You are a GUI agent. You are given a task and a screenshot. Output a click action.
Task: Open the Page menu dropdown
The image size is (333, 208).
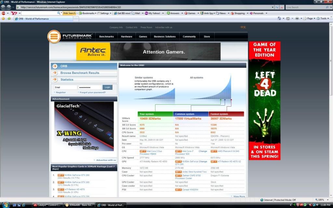[x=309, y=19]
